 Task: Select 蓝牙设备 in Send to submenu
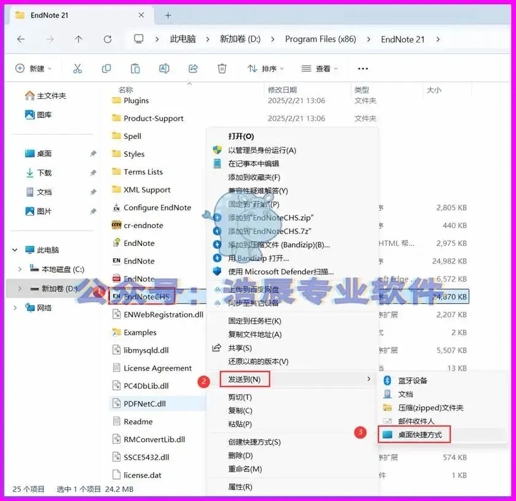[x=412, y=381]
